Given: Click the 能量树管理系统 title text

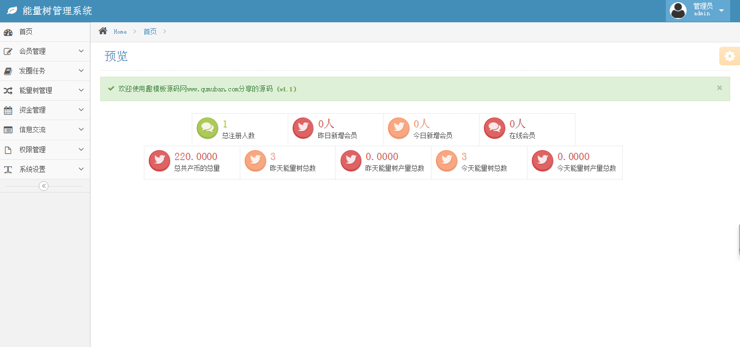Looking at the screenshot, I should 57,11.
